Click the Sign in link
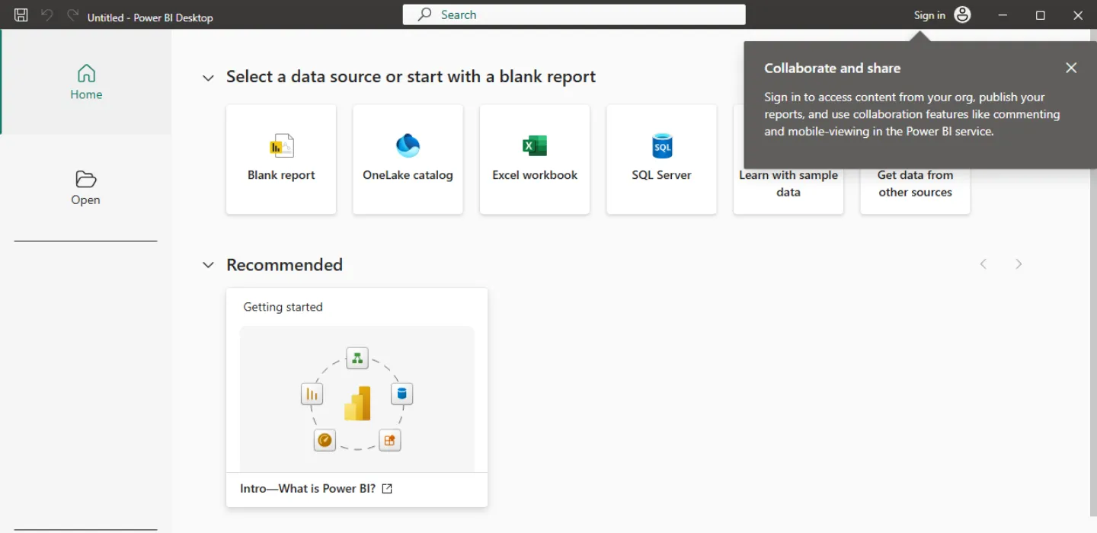Viewport: 1097px width, 533px height. coord(929,15)
